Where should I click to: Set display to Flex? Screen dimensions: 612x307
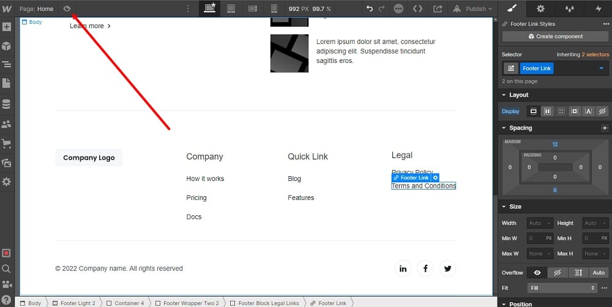tap(547, 111)
